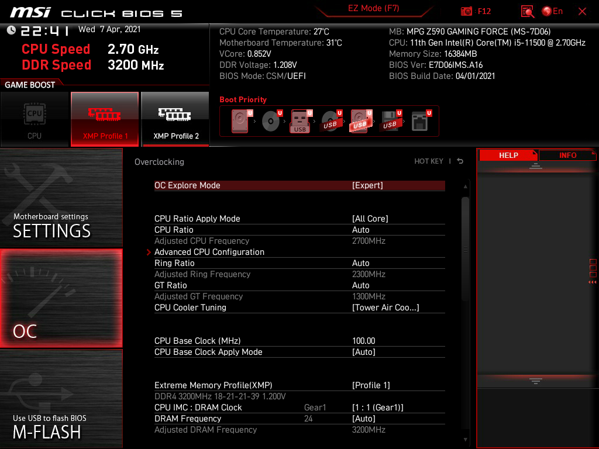This screenshot has width=599, height=449.
Task: Open the BIOS search magnifier icon
Action: click(527, 12)
